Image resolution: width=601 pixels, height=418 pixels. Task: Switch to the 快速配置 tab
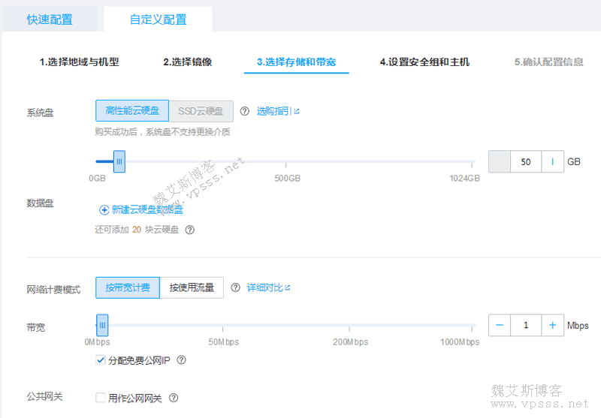click(50, 20)
